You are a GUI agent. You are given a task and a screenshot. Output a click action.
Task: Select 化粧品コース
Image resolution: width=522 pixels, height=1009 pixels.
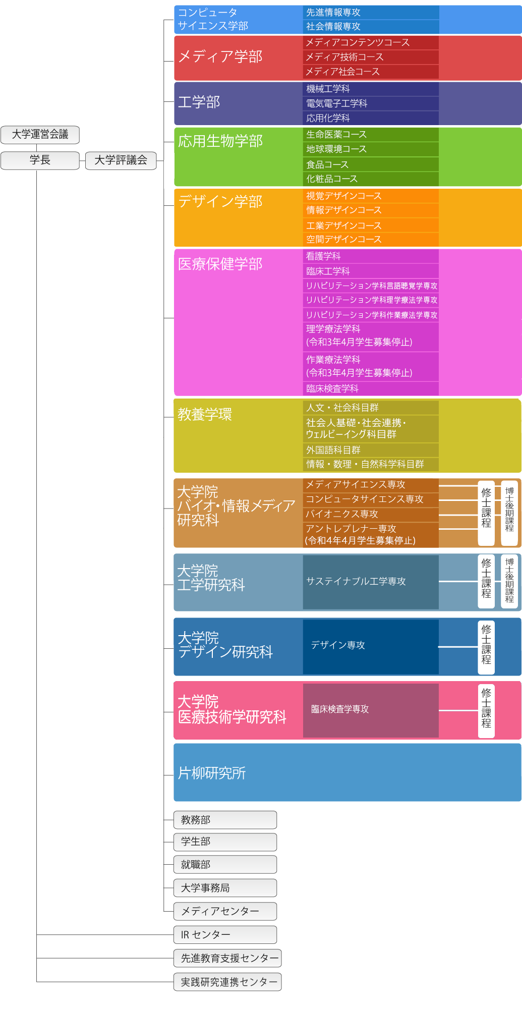coord(371,179)
